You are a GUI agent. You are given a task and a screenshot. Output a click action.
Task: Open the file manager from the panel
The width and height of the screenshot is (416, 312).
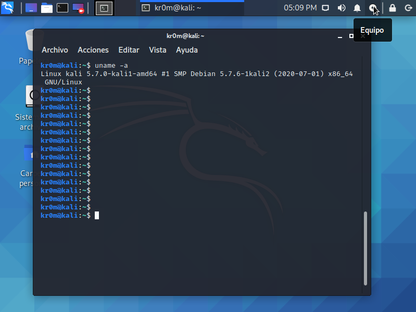click(x=47, y=8)
